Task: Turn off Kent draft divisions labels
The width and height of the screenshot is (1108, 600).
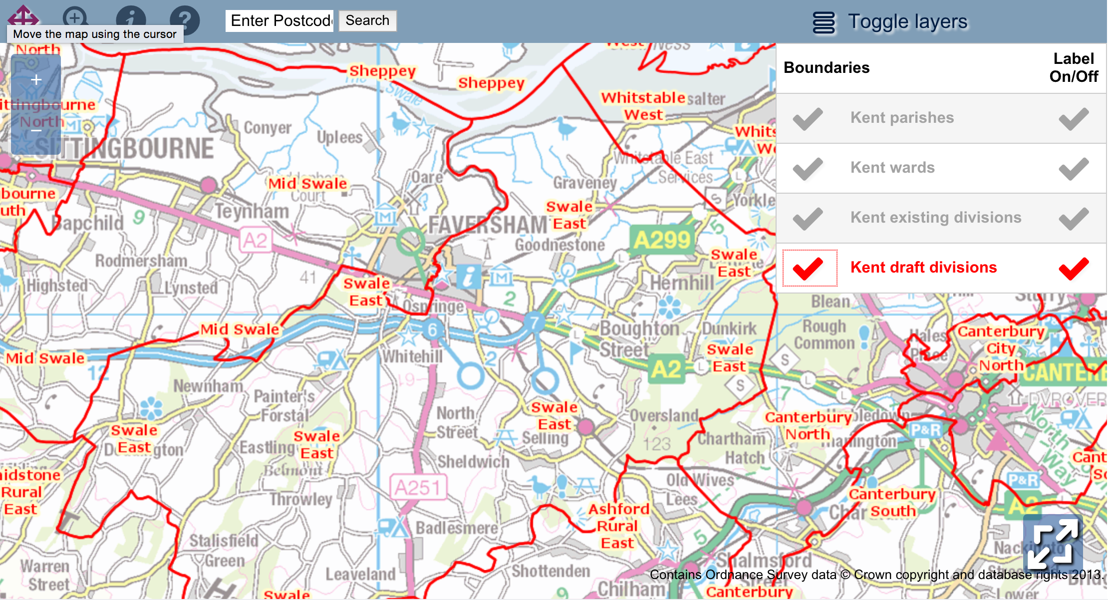Action: tap(1074, 268)
